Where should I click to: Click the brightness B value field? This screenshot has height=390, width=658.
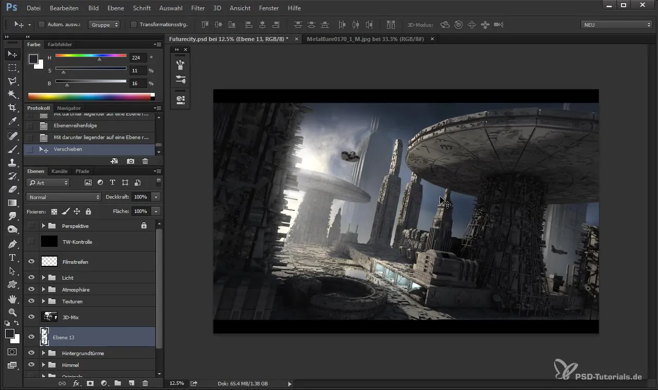(138, 83)
